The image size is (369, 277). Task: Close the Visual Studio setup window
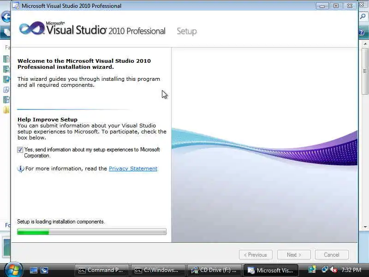point(350,6)
